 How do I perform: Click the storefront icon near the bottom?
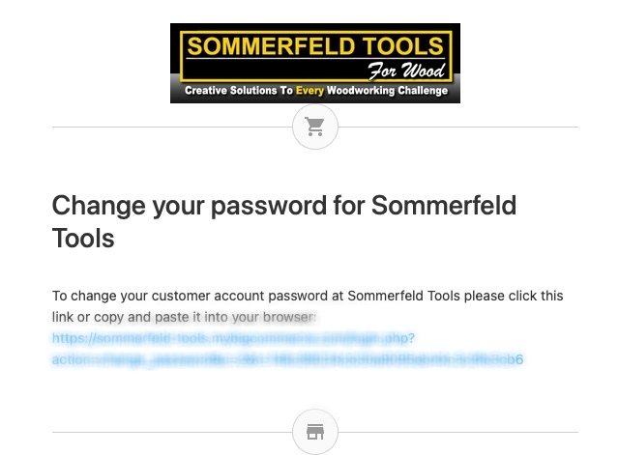pos(315,432)
